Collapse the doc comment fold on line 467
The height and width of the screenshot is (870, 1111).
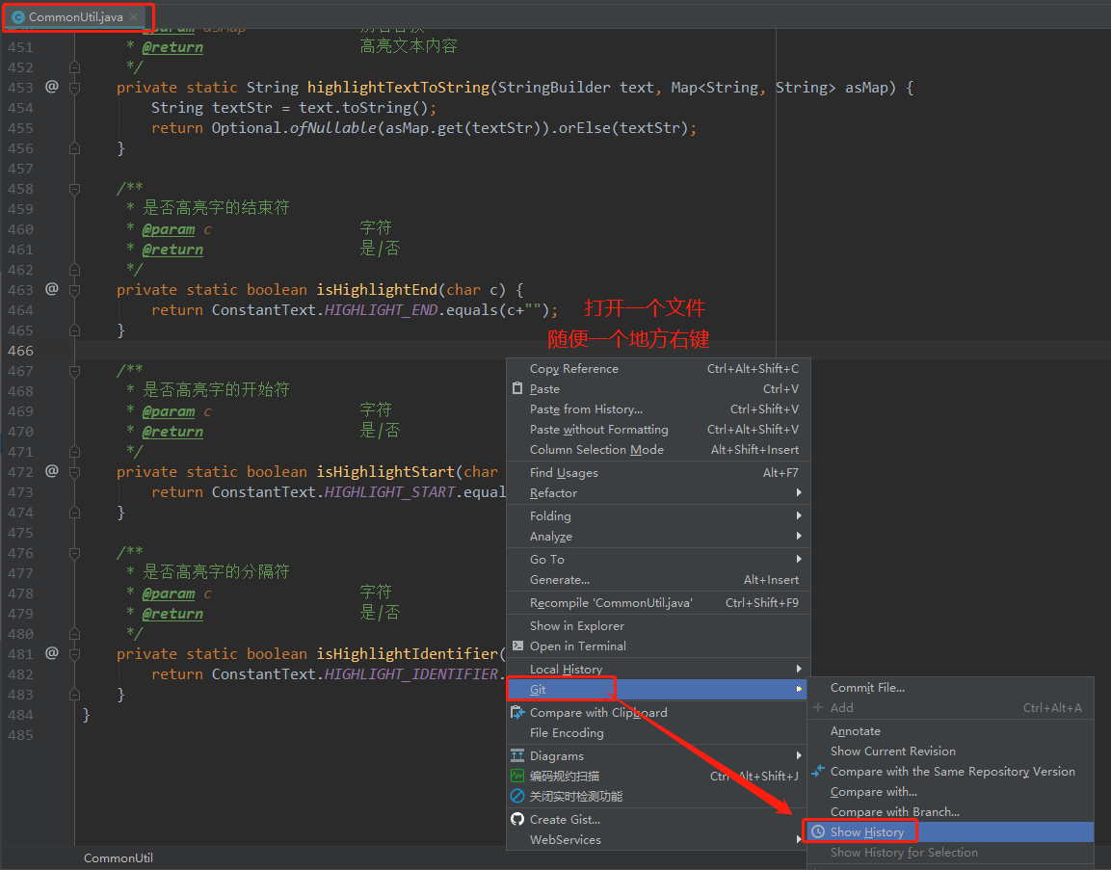coord(74,371)
